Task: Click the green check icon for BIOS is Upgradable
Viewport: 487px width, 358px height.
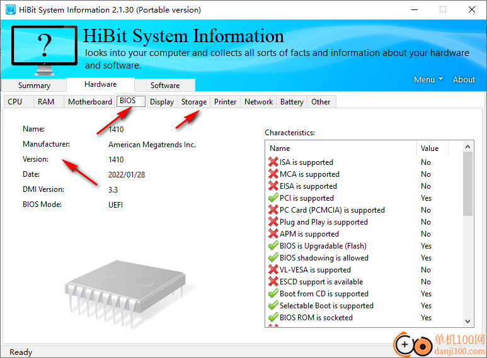Action: point(273,246)
